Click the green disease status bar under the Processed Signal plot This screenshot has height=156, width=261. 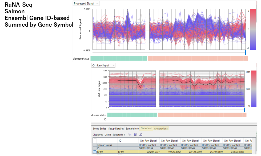tap(119, 58)
